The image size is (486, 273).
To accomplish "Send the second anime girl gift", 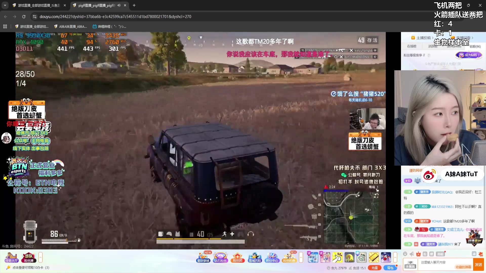I will [x=325, y=258].
